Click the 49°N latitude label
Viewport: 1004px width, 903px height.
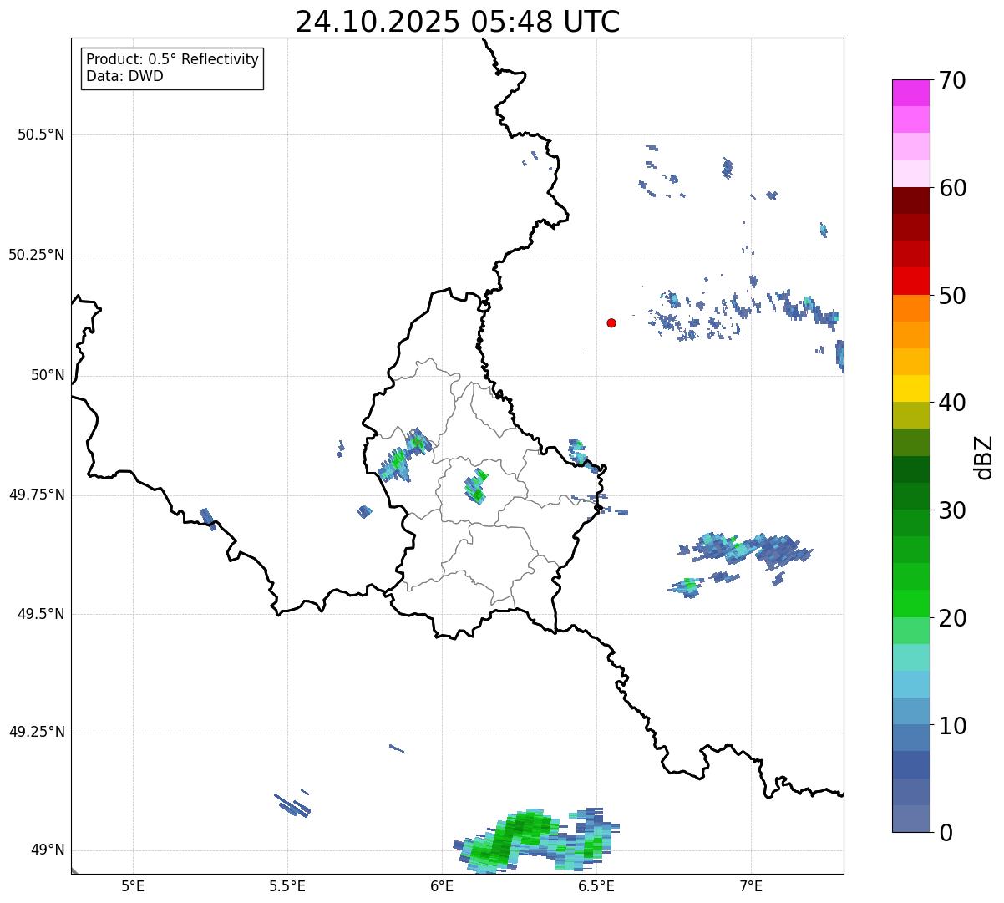click(x=48, y=850)
